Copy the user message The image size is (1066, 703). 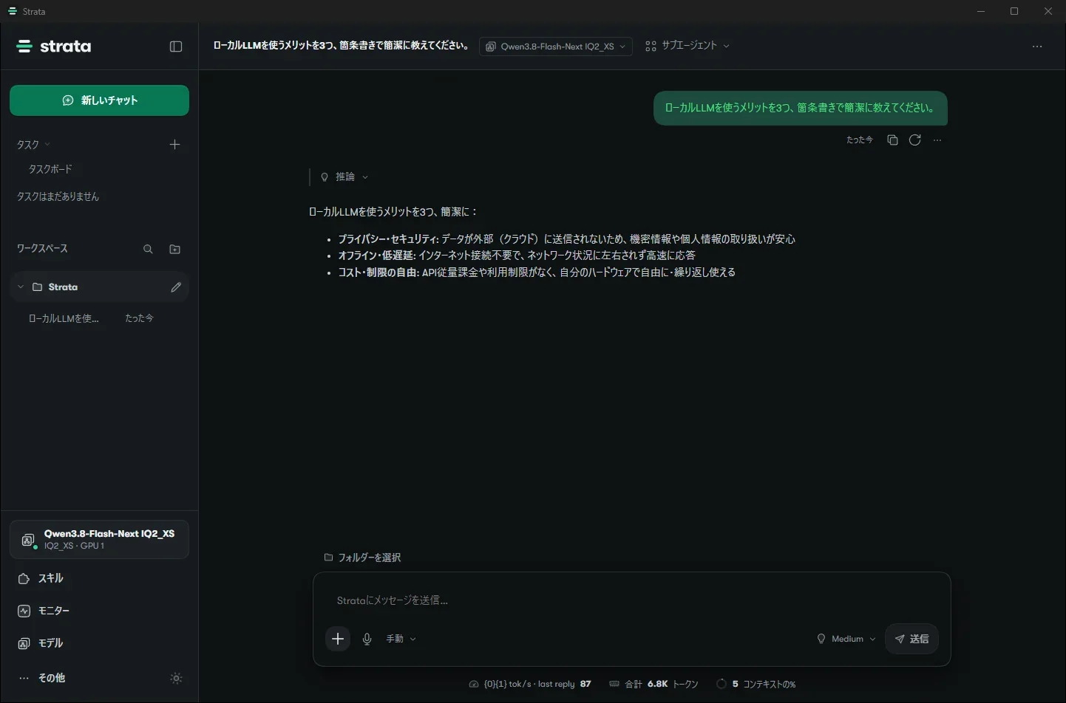pos(892,140)
